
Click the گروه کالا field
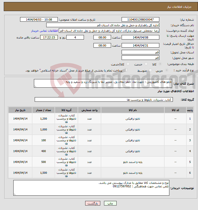(x=104, y=99)
